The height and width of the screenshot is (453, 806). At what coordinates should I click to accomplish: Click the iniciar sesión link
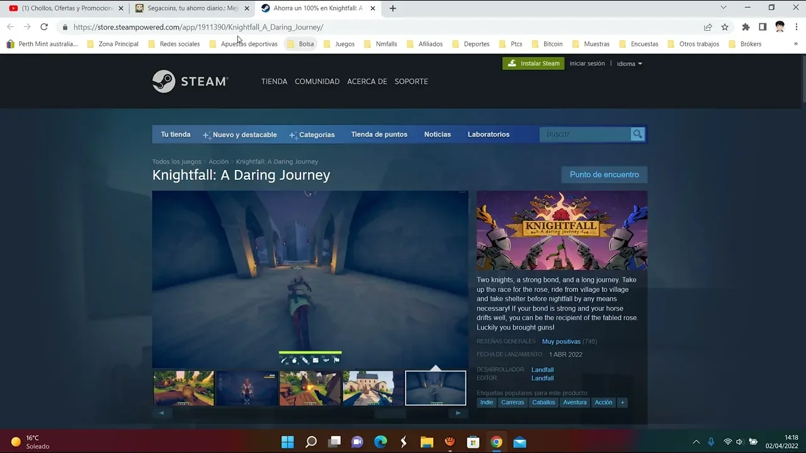point(587,64)
